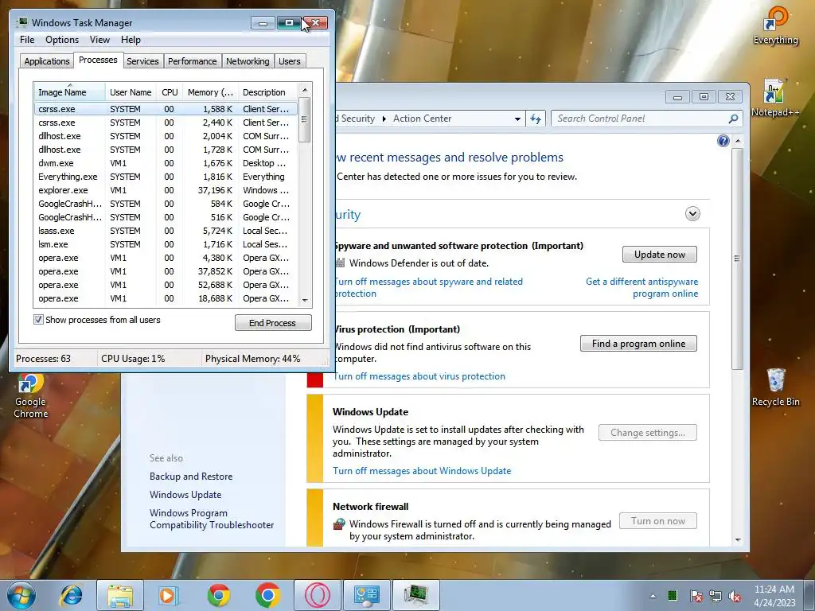This screenshot has width=815, height=611.
Task: Open Backup and Restore link
Action: [191, 477]
